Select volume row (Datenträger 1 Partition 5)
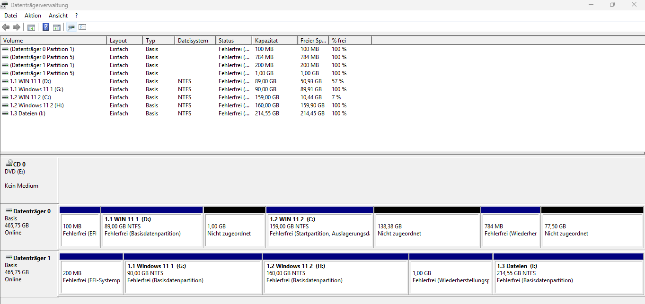645x304 pixels. [x=186, y=73]
